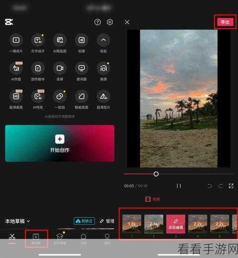Click the 导出 export button
The width and height of the screenshot is (238, 258).
click(225, 22)
